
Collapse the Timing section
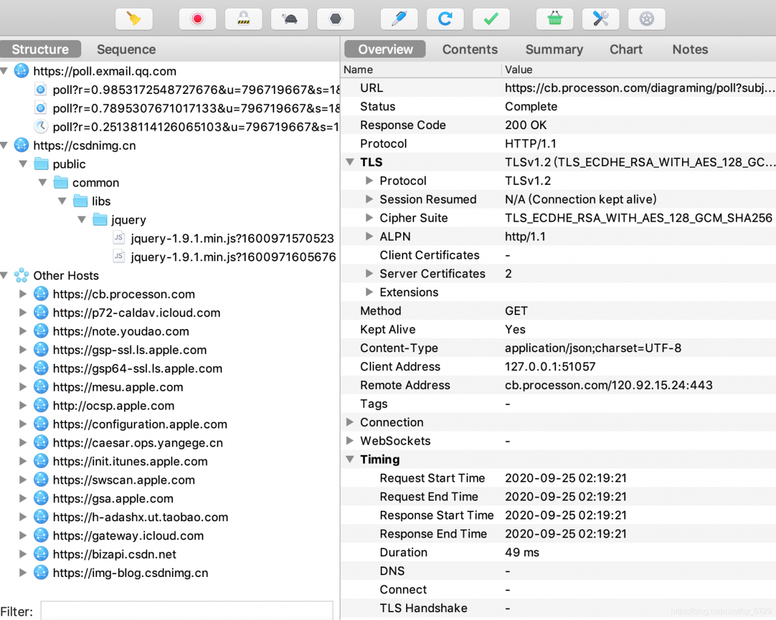[350, 459]
